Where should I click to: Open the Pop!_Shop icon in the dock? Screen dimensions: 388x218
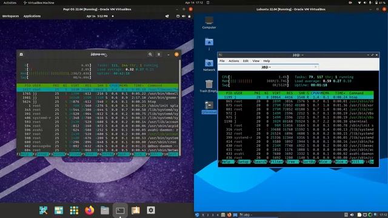pos(136,210)
